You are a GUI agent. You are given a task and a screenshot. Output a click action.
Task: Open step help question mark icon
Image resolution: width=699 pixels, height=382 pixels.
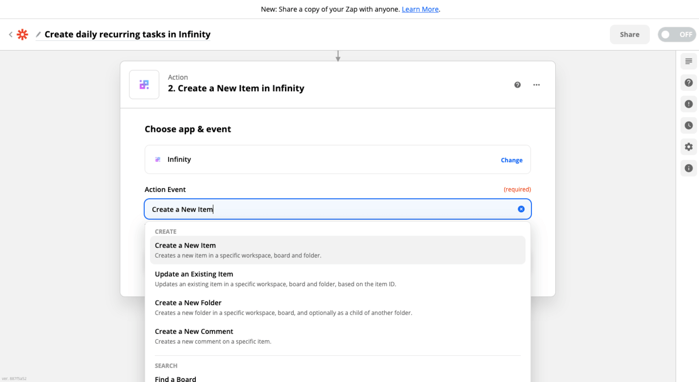tap(518, 85)
